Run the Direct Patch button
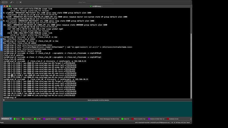228x128 pixels. pos(90,119)
